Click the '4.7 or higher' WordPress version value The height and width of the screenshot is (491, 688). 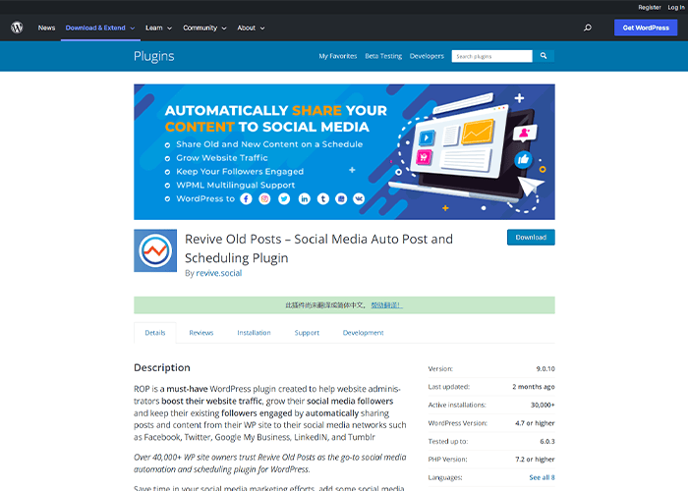click(535, 423)
